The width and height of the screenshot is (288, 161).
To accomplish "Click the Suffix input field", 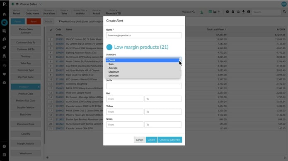I will click(x=144, y=86).
